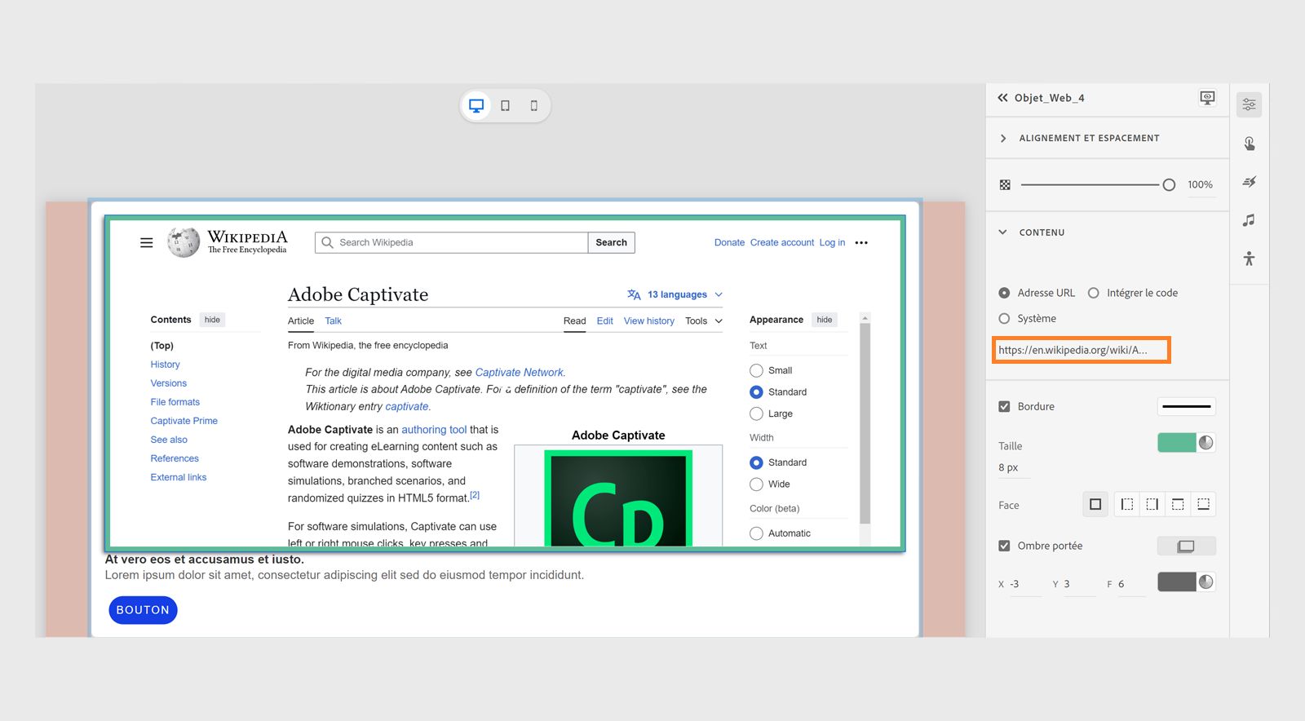Open preview icon next to Objet_Web_4

(1207, 98)
